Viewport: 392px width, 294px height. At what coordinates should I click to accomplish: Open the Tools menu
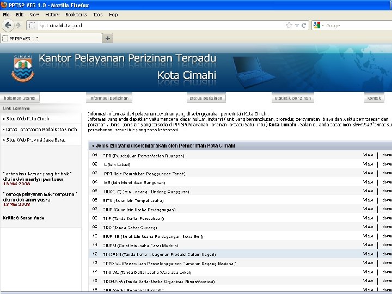click(x=98, y=15)
